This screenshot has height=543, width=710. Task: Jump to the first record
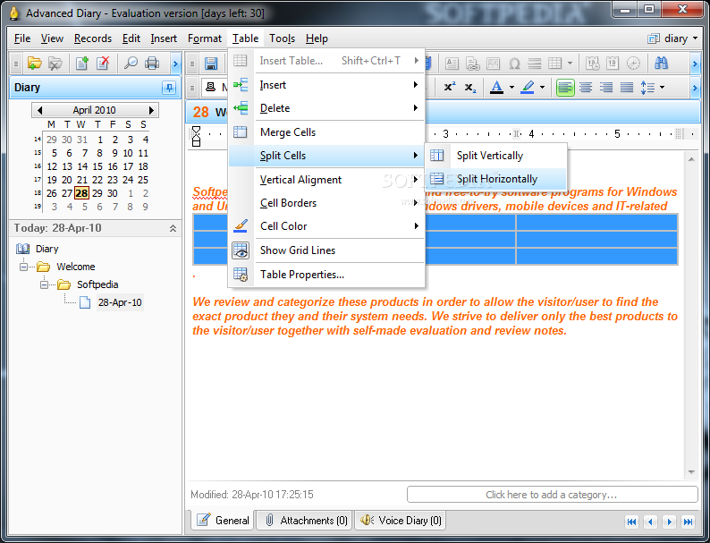pos(631,522)
